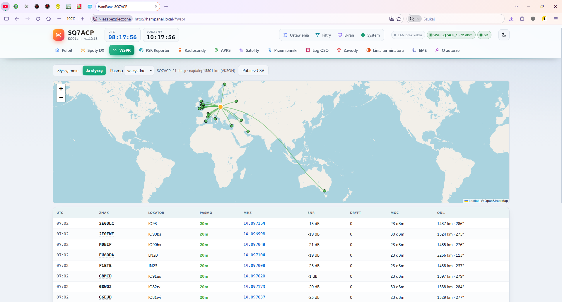Screen dimensions: 562x302
Task: Open the Pasmo band dropdown
Action: point(139,71)
